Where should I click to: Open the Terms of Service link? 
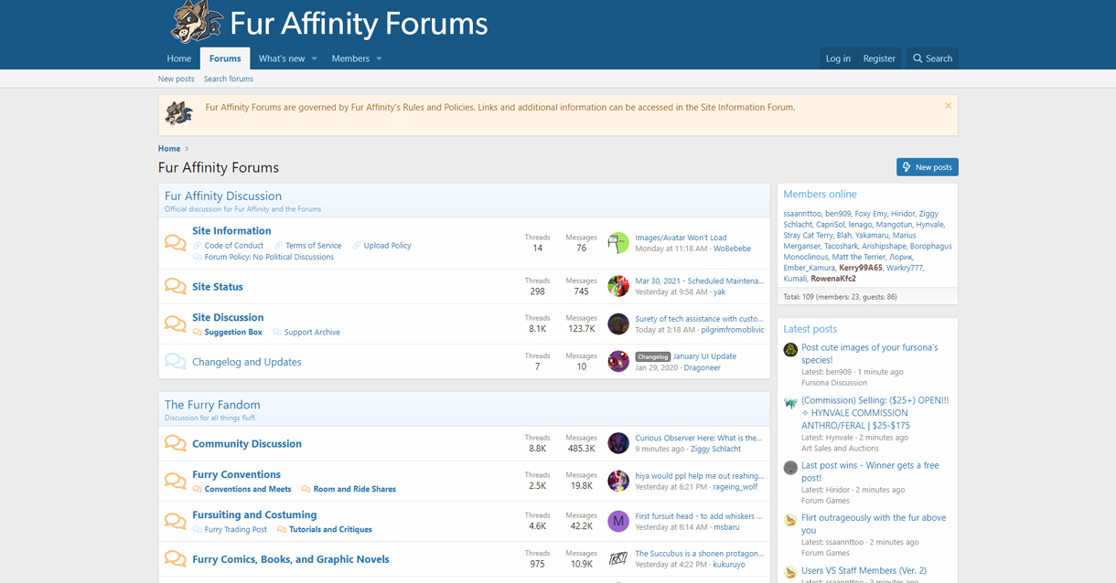pyautogui.click(x=314, y=245)
